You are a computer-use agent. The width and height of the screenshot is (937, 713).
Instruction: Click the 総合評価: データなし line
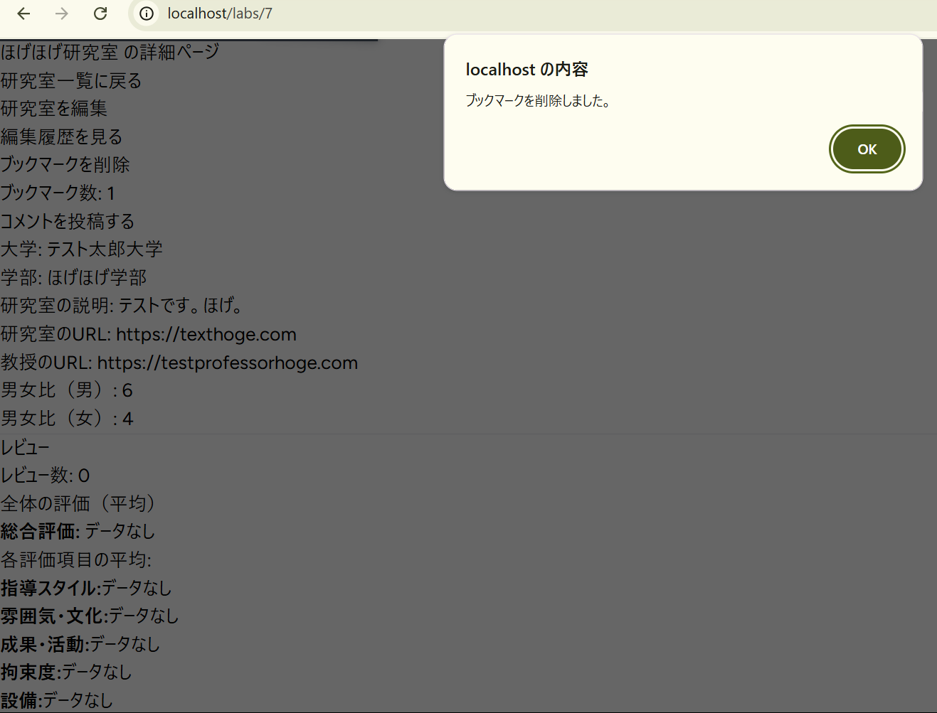pos(78,532)
